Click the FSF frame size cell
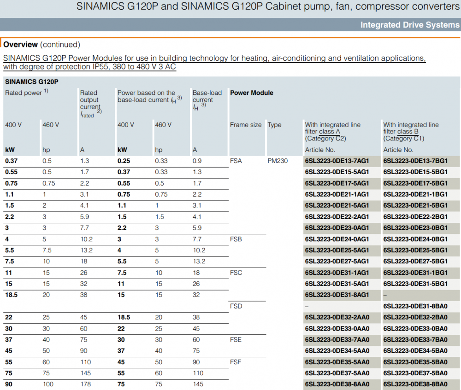This screenshot has height=390, width=461. (236, 362)
